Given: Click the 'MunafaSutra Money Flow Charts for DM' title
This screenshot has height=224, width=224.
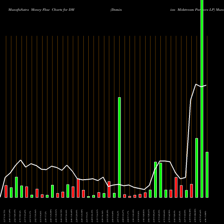Looking at the screenshot, I should 41,10.
